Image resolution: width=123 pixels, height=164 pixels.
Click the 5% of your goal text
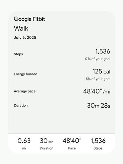(98, 79)
